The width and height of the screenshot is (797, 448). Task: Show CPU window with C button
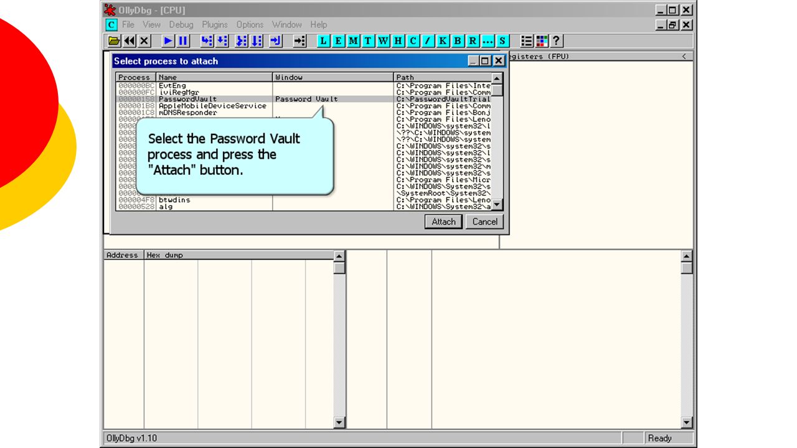click(413, 40)
